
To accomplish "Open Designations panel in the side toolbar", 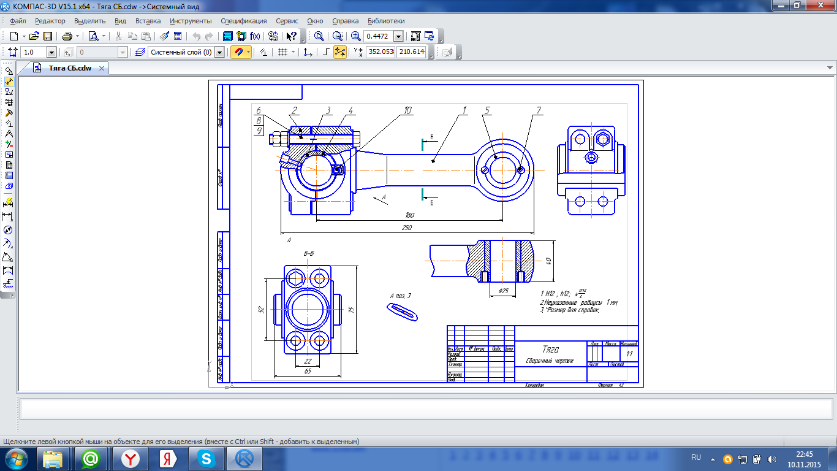I will [x=9, y=92].
